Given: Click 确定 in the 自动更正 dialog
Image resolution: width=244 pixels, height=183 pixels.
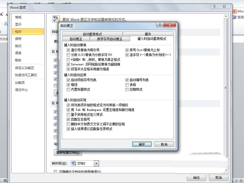Looking at the screenshot, I should (x=142, y=144).
